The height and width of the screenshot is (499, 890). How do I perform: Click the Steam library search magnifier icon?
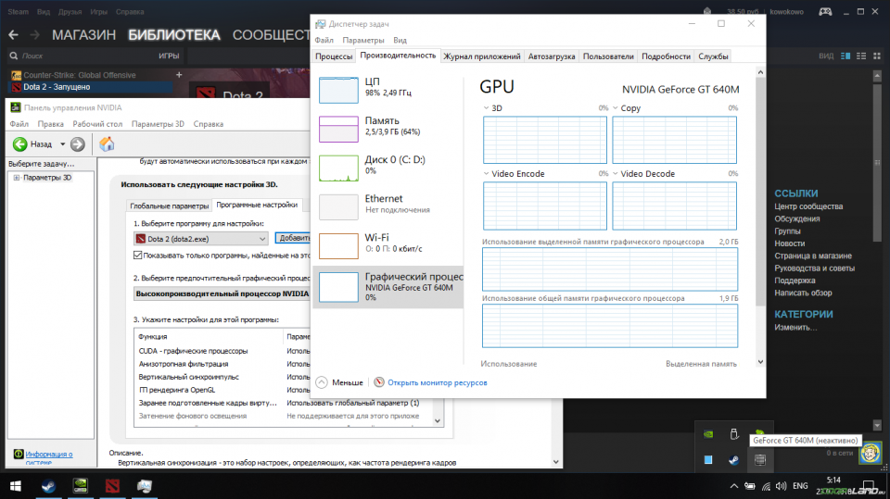coord(14,56)
